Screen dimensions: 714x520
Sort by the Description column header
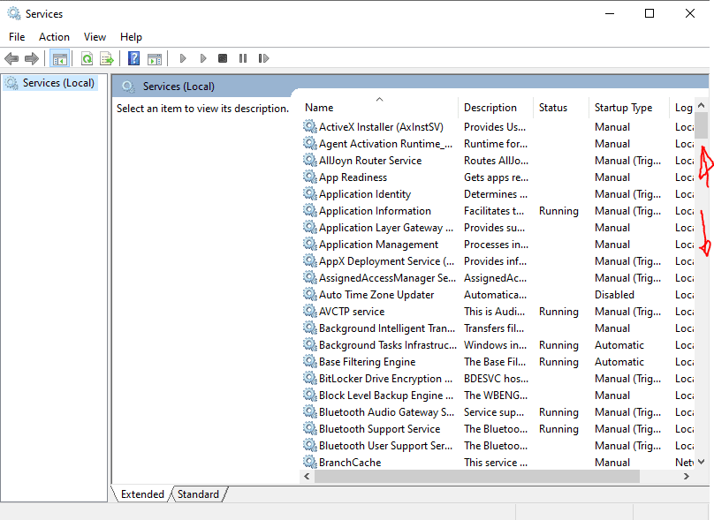(496, 108)
